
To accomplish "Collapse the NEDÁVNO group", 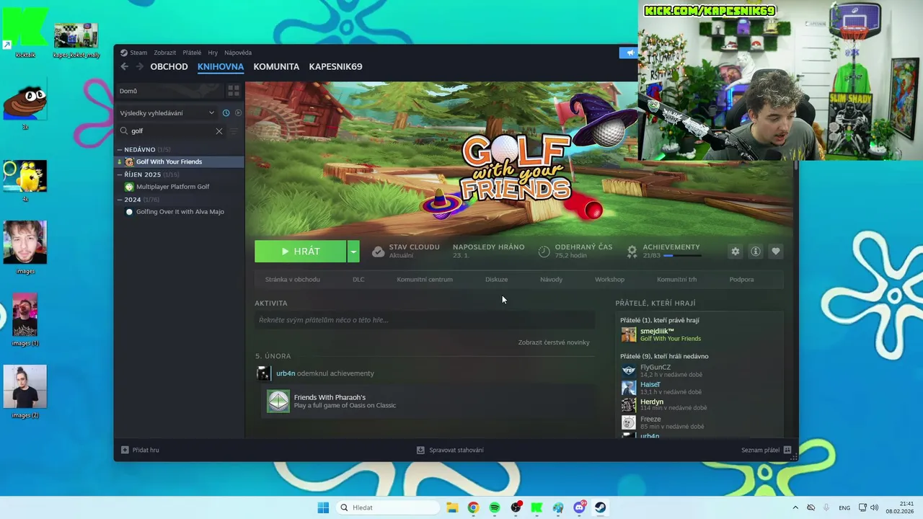I will click(120, 149).
